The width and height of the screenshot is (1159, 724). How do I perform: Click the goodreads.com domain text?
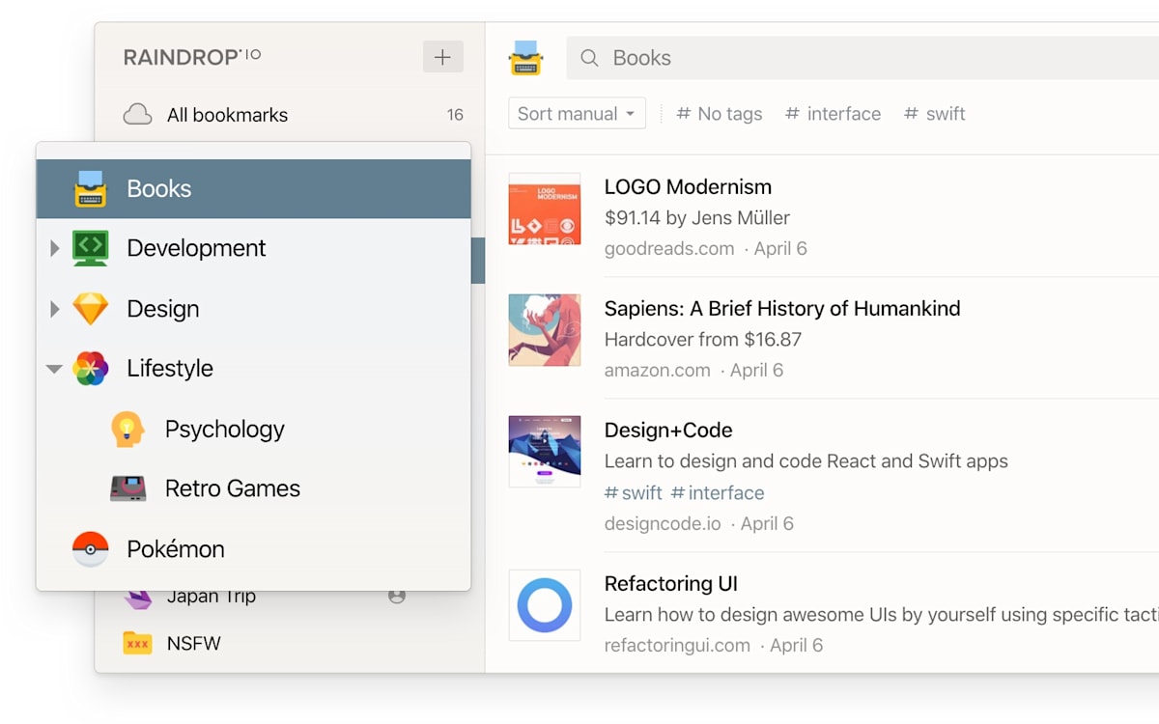click(x=669, y=249)
